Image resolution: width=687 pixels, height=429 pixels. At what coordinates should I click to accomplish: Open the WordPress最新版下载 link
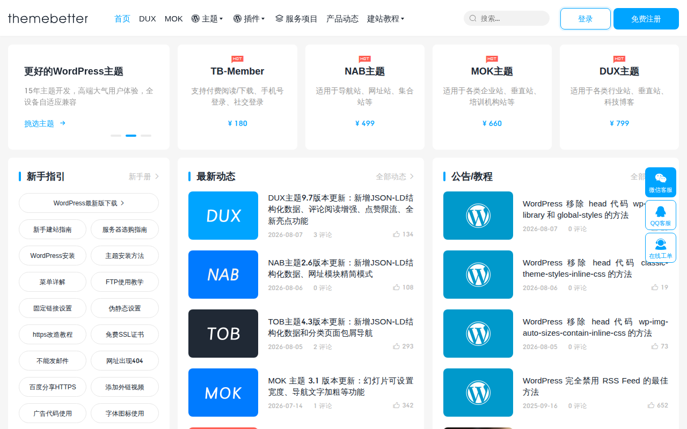(x=89, y=203)
